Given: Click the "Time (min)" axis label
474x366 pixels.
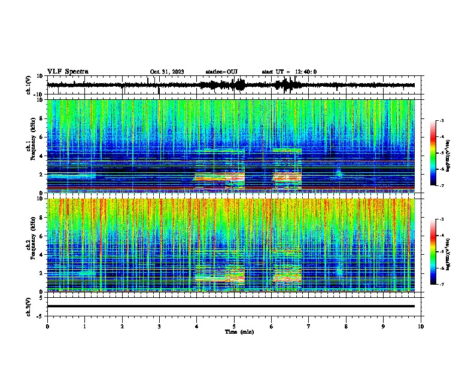Looking at the screenshot, I should coord(239,332).
